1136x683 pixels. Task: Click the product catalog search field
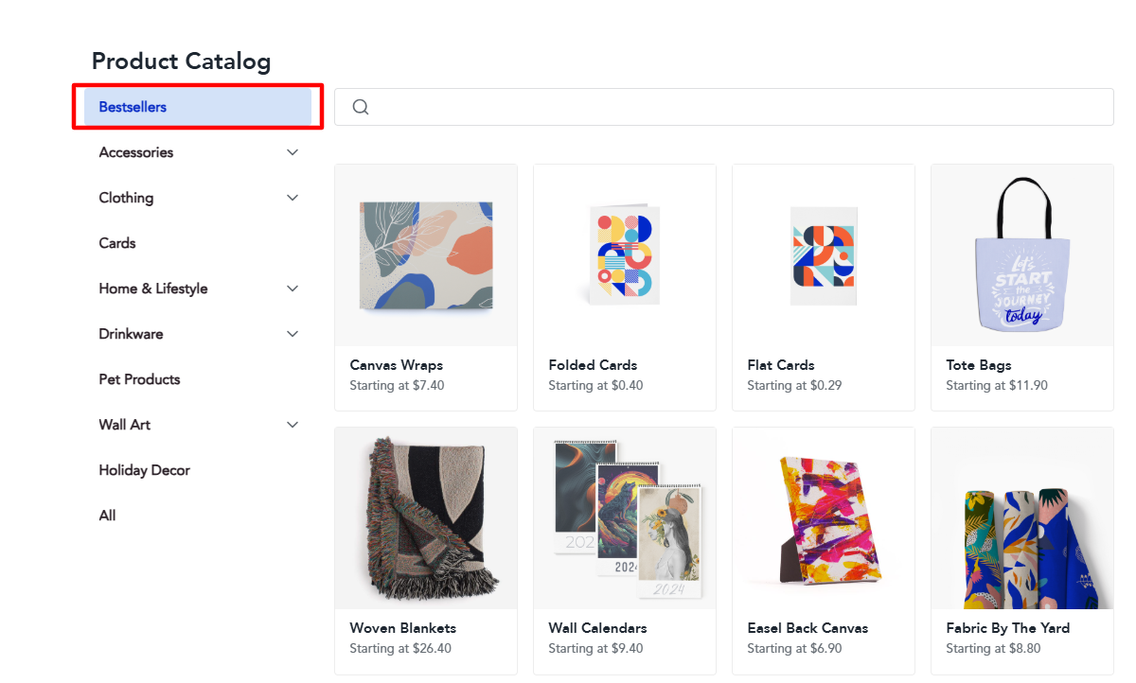click(738, 107)
